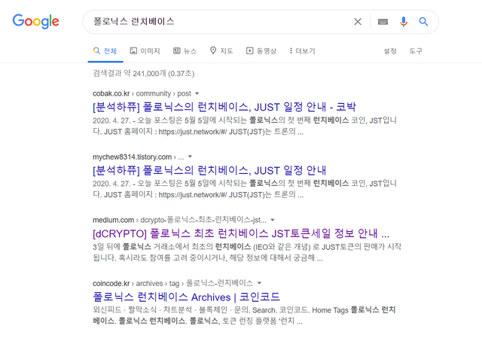Click the Google logo
This screenshot has width=482, height=338.
pos(35,21)
